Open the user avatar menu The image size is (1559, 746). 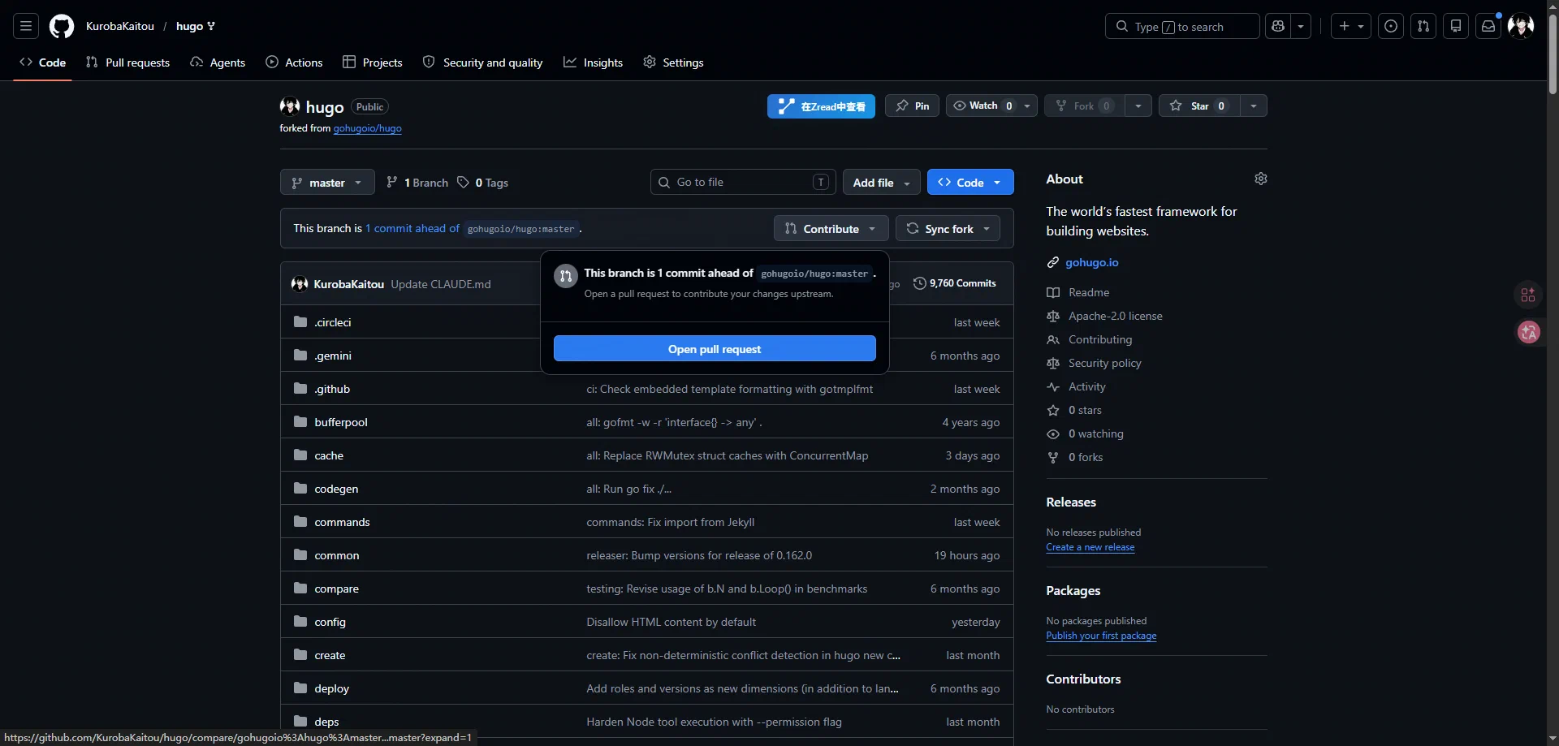(x=1521, y=26)
